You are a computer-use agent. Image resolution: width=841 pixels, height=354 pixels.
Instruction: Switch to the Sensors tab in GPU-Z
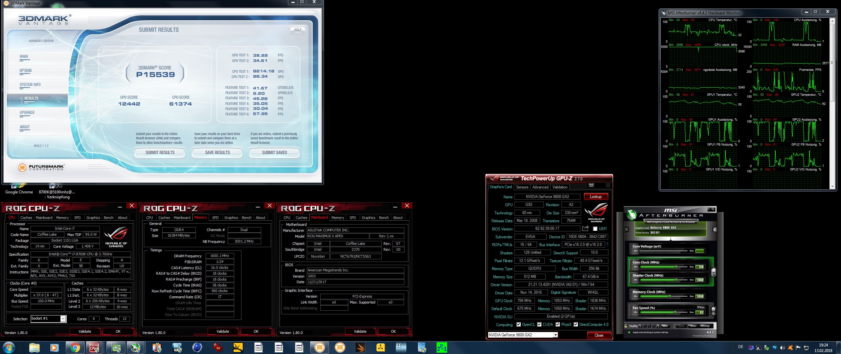pyautogui.click(x=522, y=187)
